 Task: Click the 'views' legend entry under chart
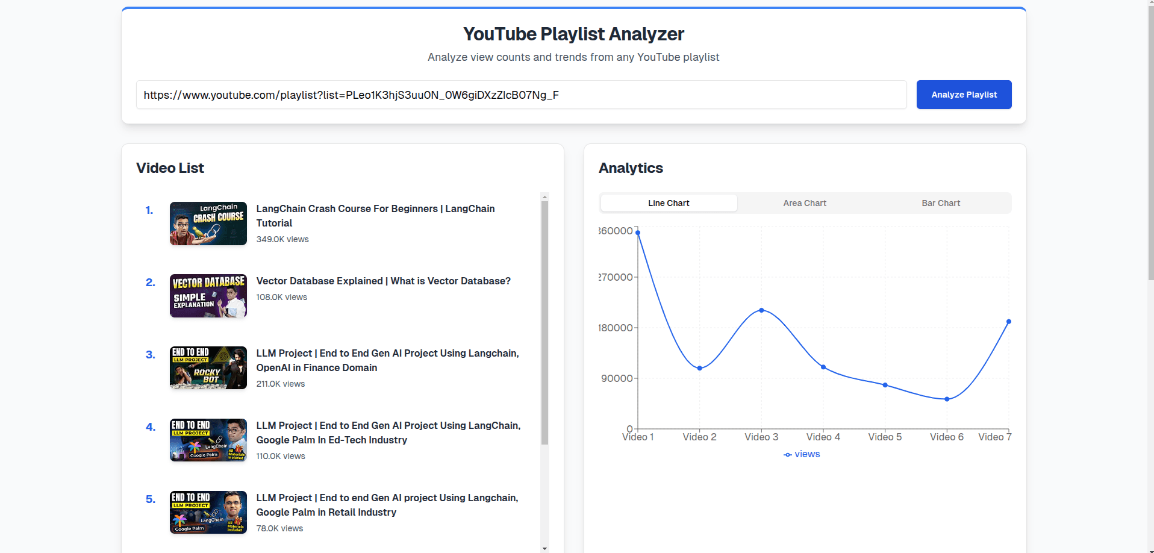coord(802,454)
